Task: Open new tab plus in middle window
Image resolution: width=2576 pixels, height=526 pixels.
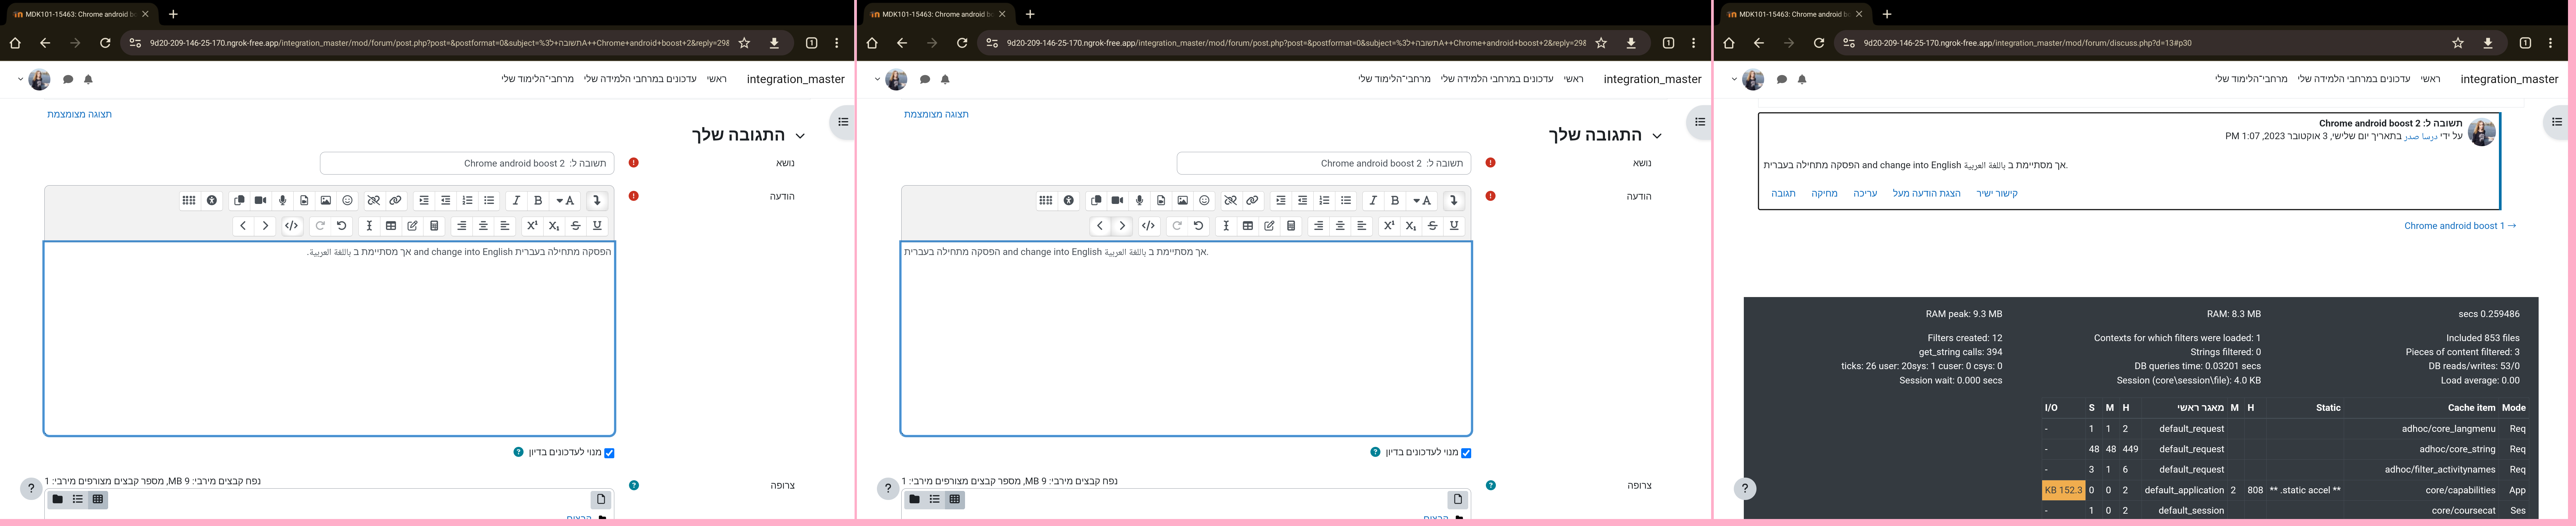Action: coord(1030,14)
